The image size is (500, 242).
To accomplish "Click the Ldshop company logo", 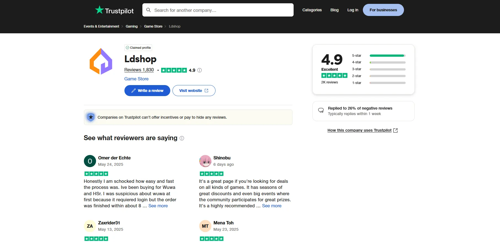I will pos(101,61).
